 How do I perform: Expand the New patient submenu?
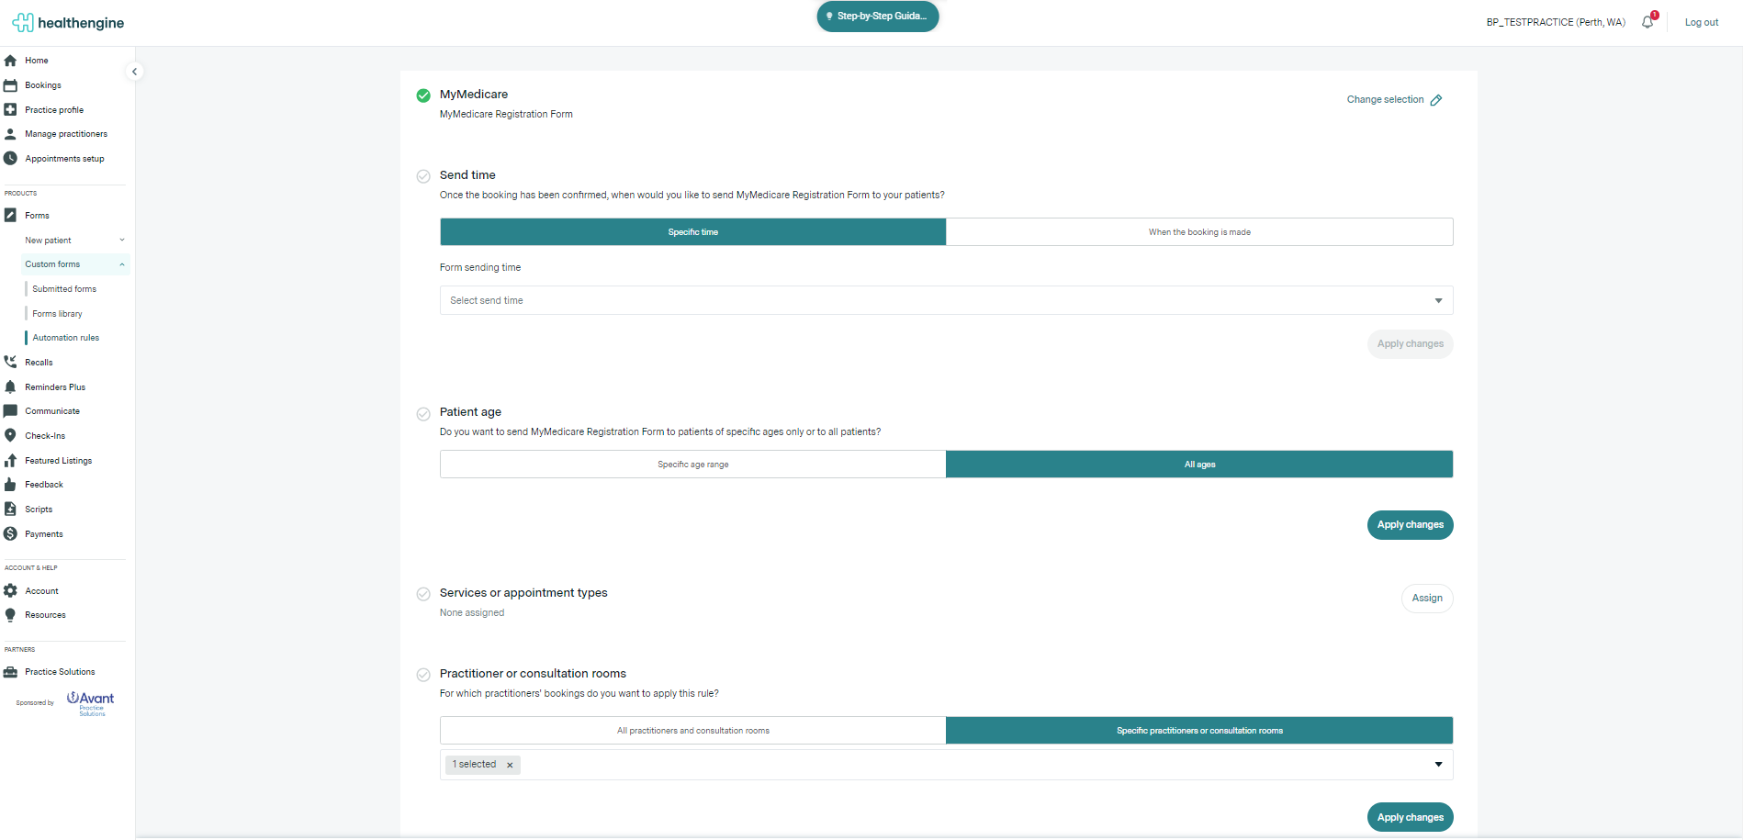[x=121, y=241]
